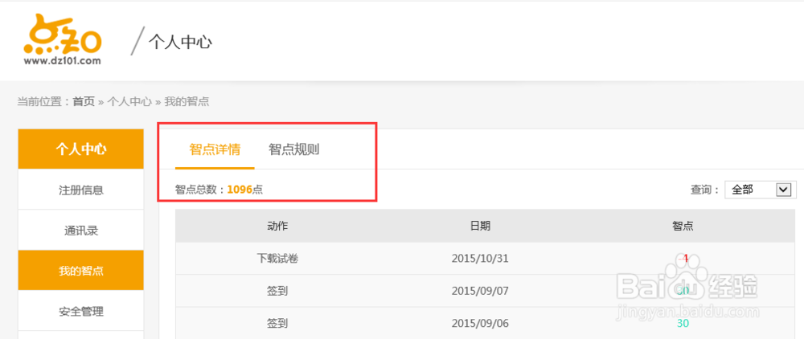Open 安全管理 in the sidebar
This screenshot has width=804, height=339.
pyautogui.click(x=80, y=311)
